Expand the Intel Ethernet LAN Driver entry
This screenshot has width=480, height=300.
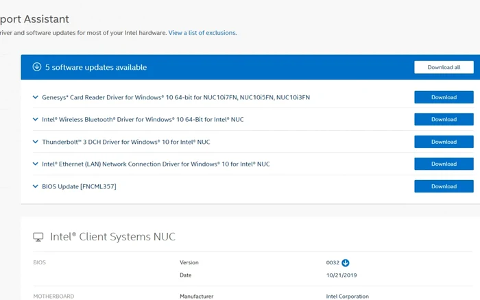tap(36, 164)
